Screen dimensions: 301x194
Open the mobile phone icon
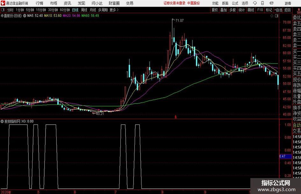[262, 3]
